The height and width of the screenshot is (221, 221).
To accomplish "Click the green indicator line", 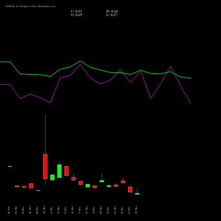I will point(101,70).
